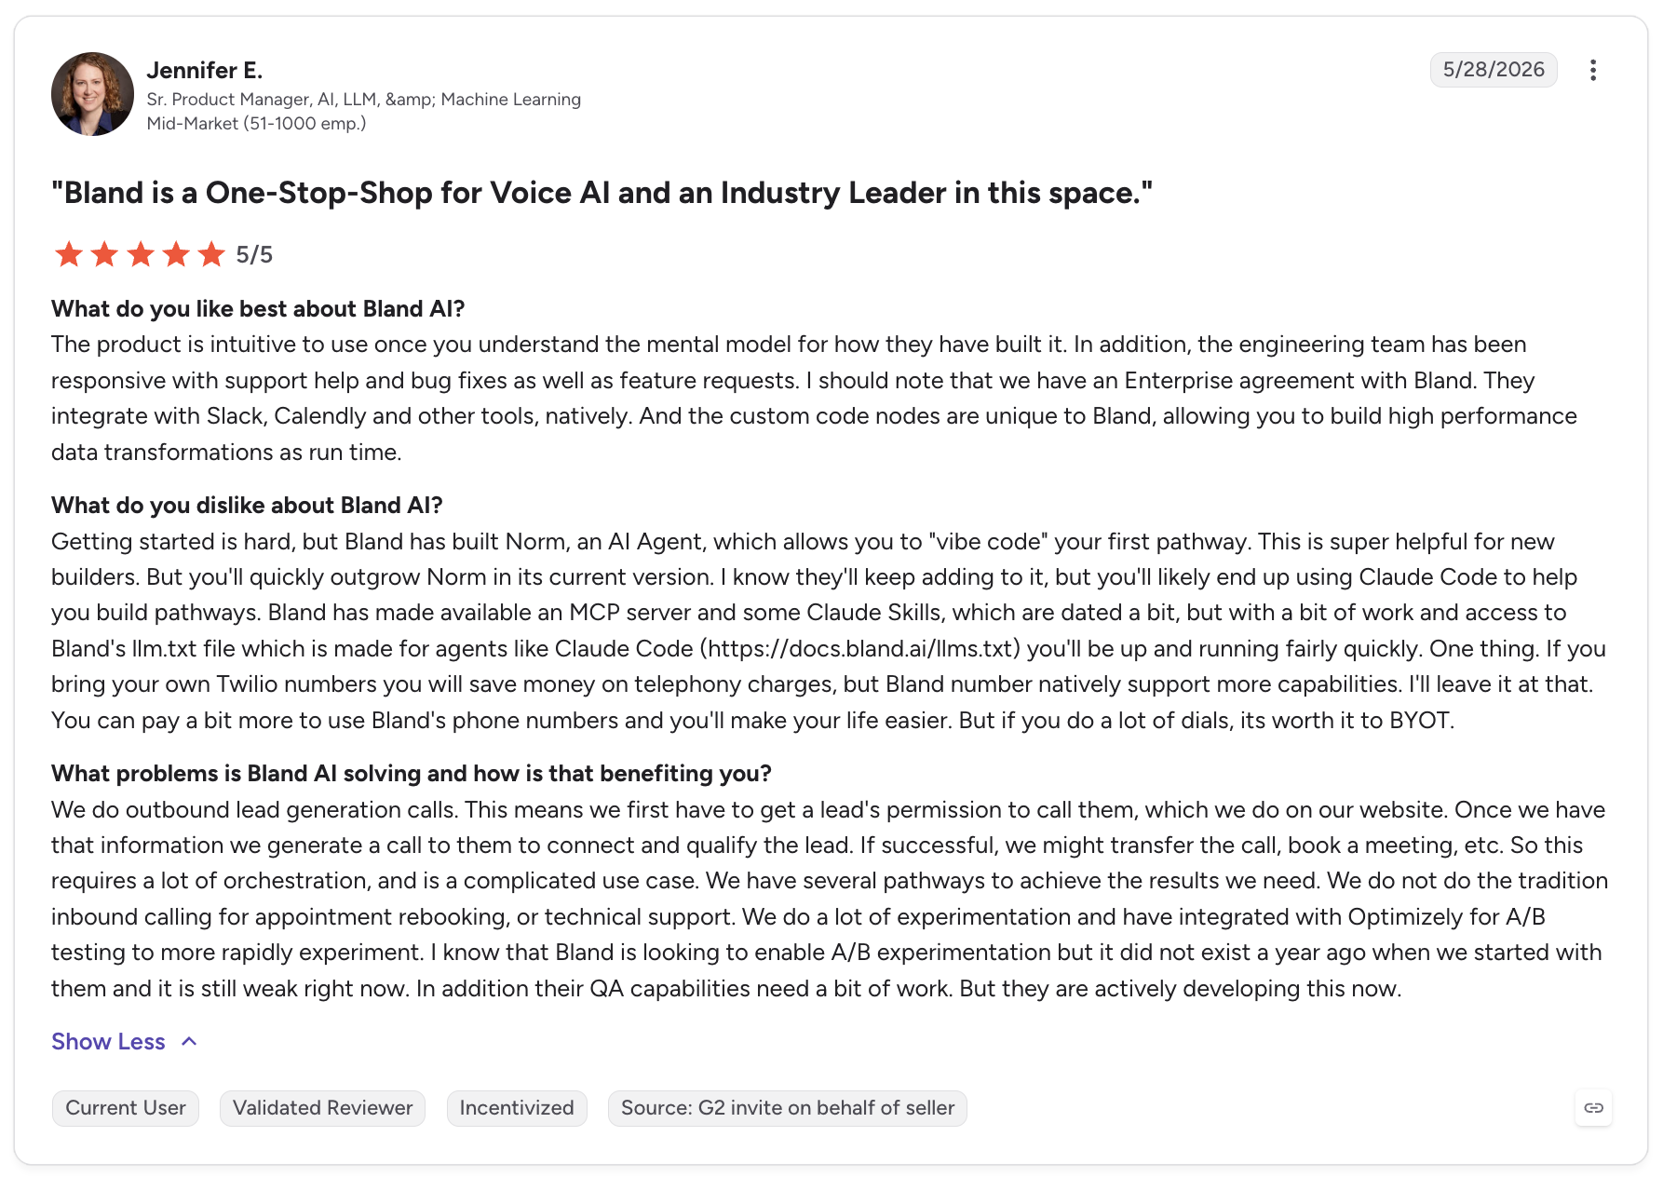This screenshot has width=1663, height=1177.
Task: Copy review link with chain icon
Action: click(x=1593, y=1108)
